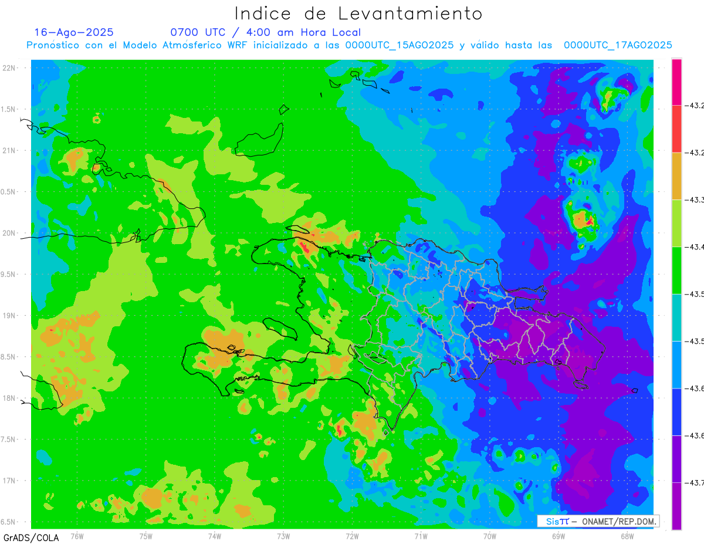The height and width of the screenshot is (544, 704).
Task: Click the '74W' longitude label
Action: (x=215, y=535)
